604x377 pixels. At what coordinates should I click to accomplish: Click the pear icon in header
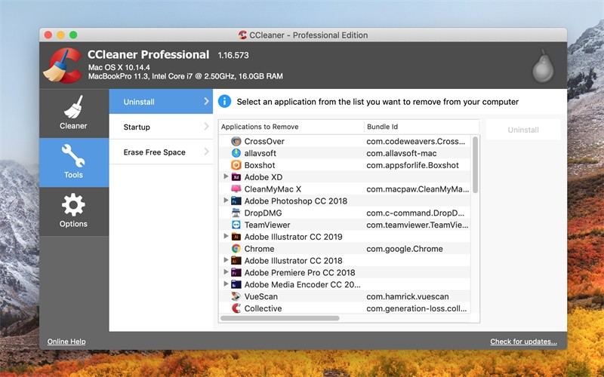(x=543, y=66)
